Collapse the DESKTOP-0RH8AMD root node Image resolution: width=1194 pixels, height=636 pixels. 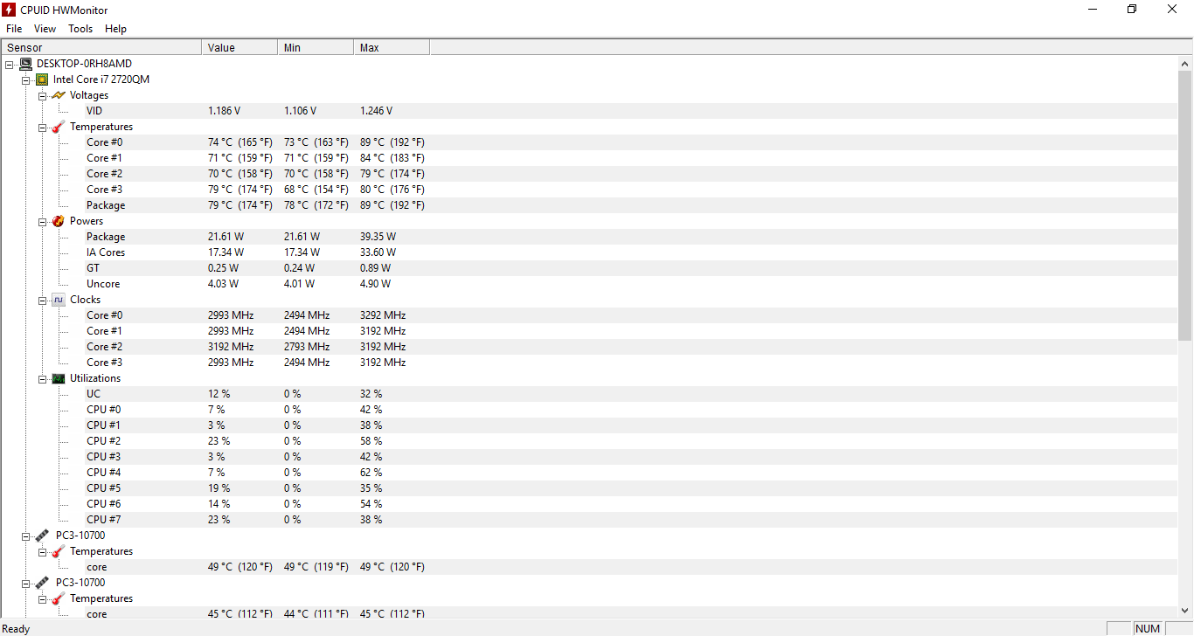(x=10, y=64)
